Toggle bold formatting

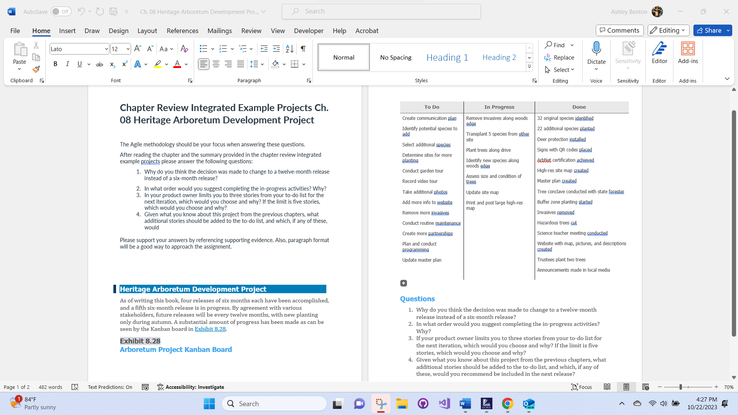pos(55,64)
